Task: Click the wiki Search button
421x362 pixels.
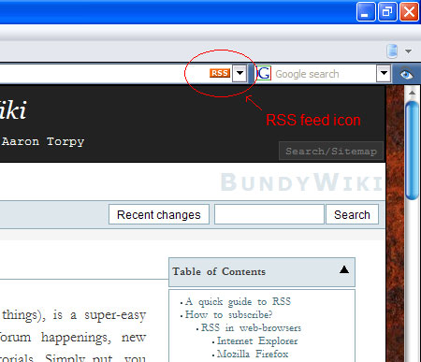Action: [352, 214]
